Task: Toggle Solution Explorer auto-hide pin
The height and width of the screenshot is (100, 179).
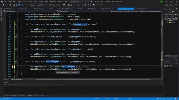Action: (176, 9)
